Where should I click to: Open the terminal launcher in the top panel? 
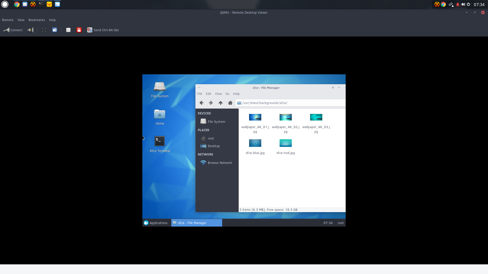pyautogui.click(x=41, y=4)
